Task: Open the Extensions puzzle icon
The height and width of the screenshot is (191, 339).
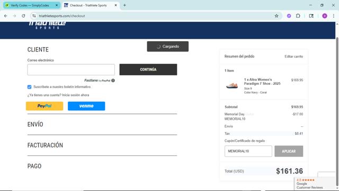Action: coord(298,16)
